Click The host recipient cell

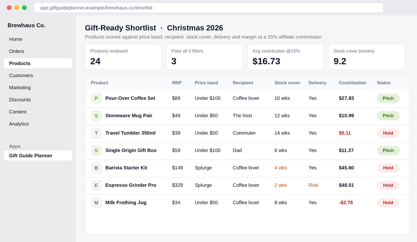[242, 116]
